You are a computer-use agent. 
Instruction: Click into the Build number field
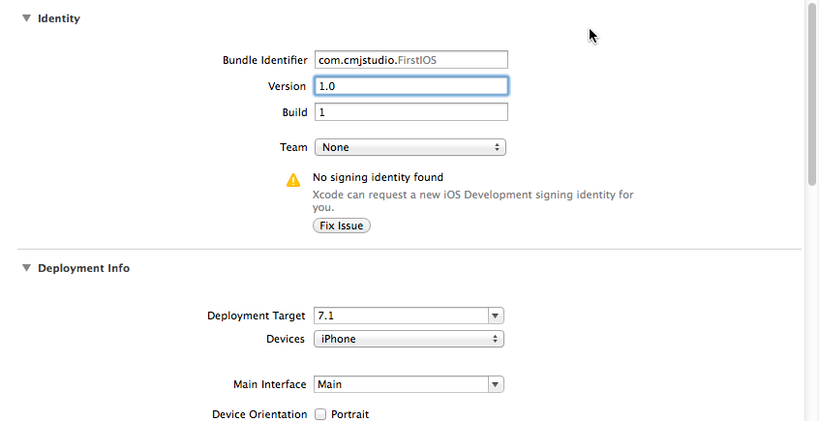[410, 112]
